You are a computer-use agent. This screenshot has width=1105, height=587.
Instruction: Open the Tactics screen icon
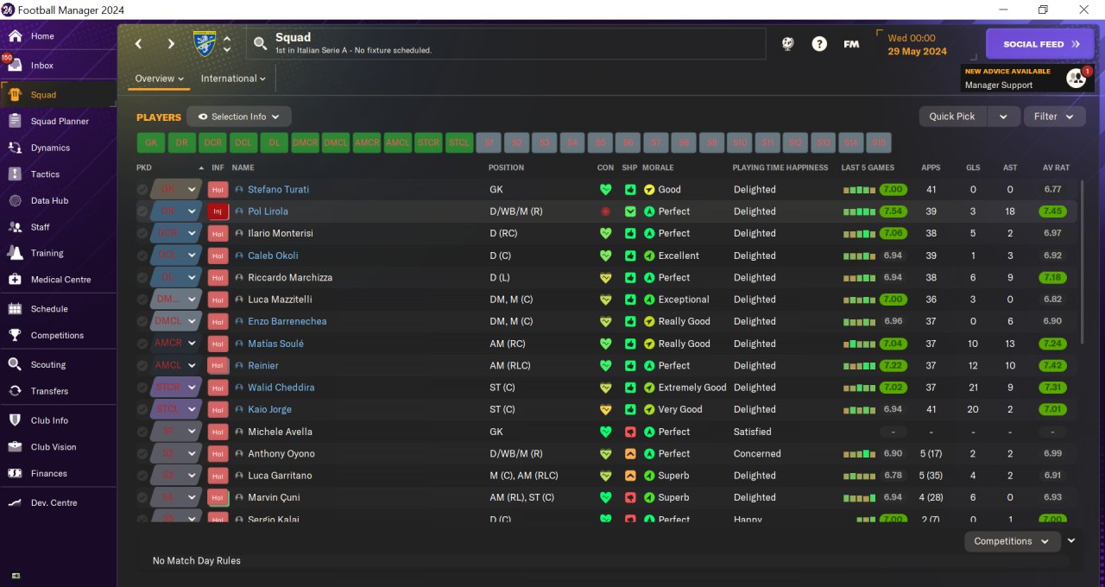pyautogui.click(x=15, y=174)
